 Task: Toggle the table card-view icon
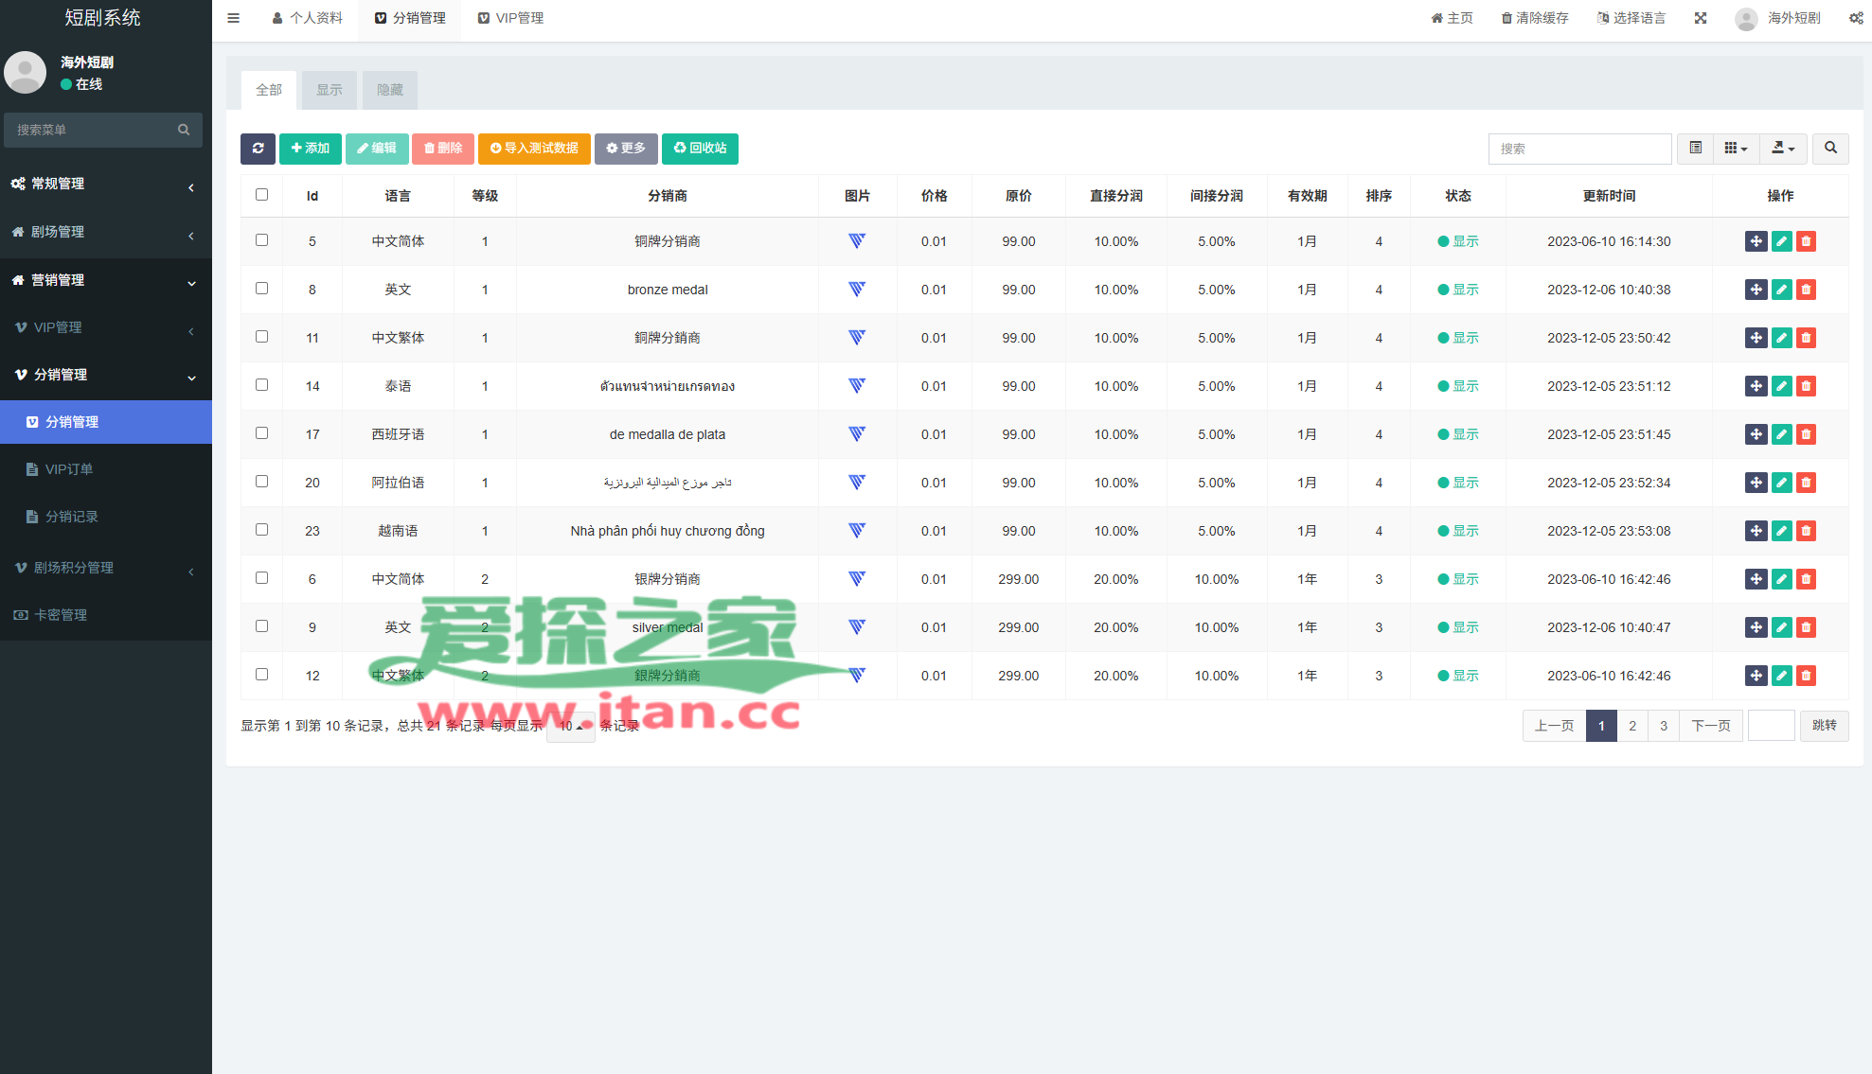[1695, 149]
